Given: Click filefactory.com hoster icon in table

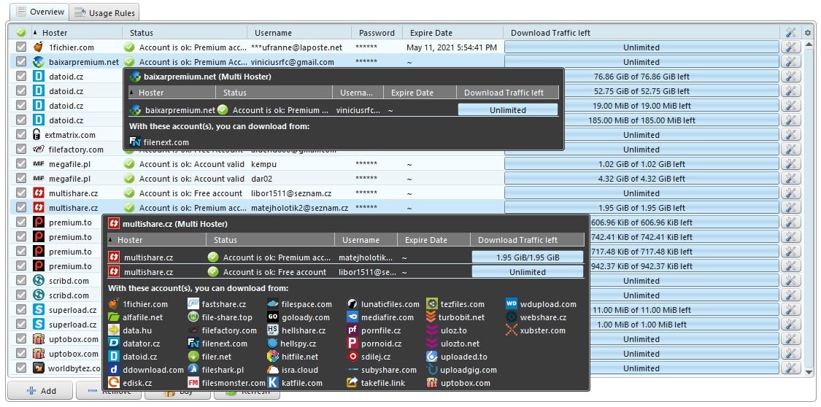Looking at the screenshot, I should [x=38, y=149].
